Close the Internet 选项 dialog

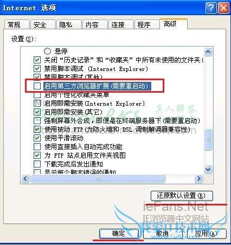click(x=223, y=8)
